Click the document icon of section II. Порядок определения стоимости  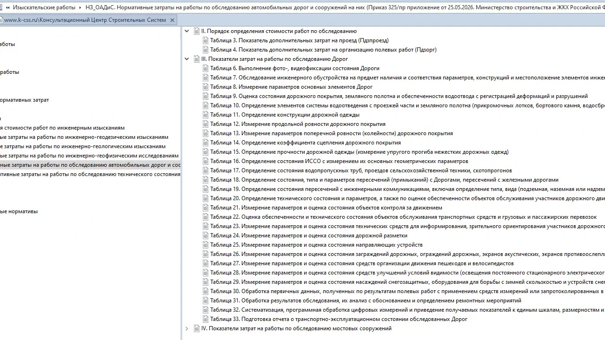tap(196, 31)
